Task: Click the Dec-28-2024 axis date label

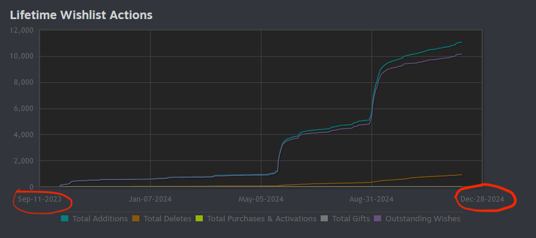Action: point(482,199)
